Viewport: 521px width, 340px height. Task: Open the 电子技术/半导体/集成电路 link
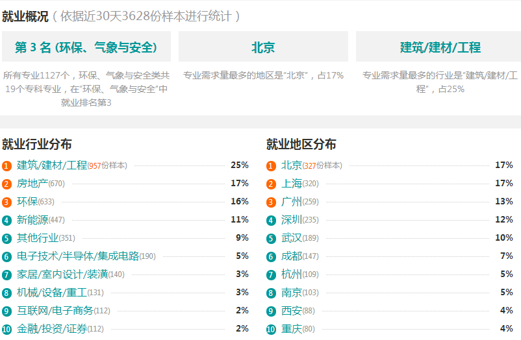(x=78, y=256)
